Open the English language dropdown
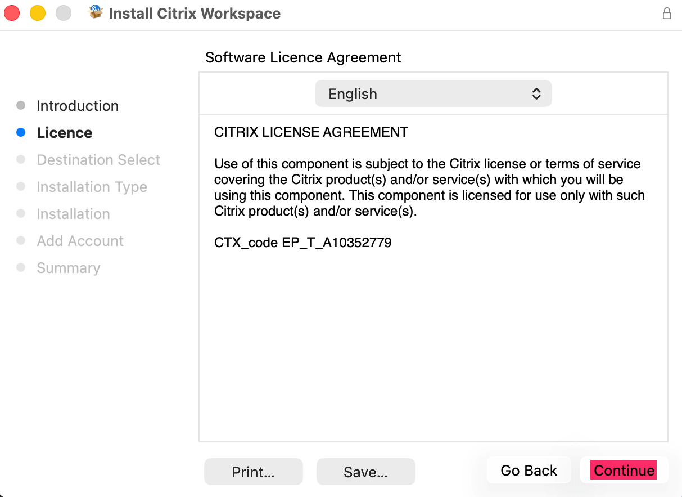 tap(433, 94)
